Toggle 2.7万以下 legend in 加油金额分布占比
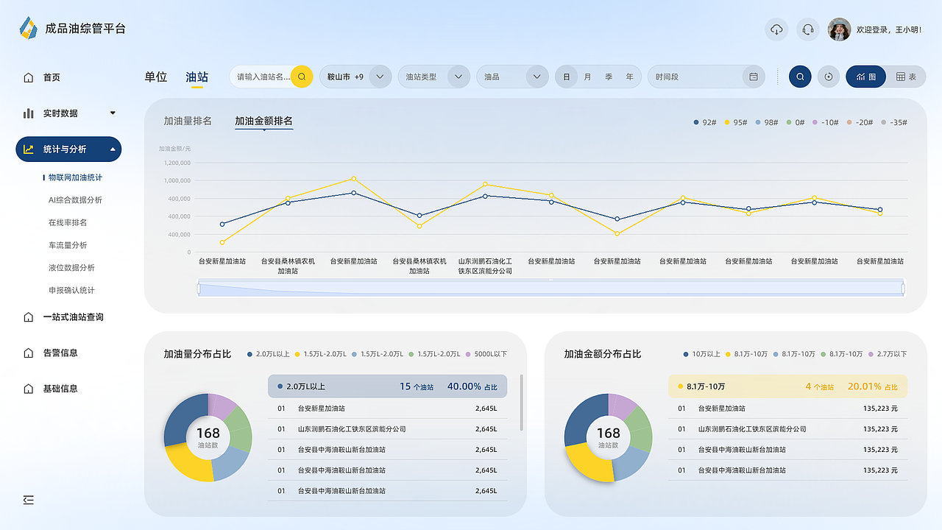 coord(888,354)
